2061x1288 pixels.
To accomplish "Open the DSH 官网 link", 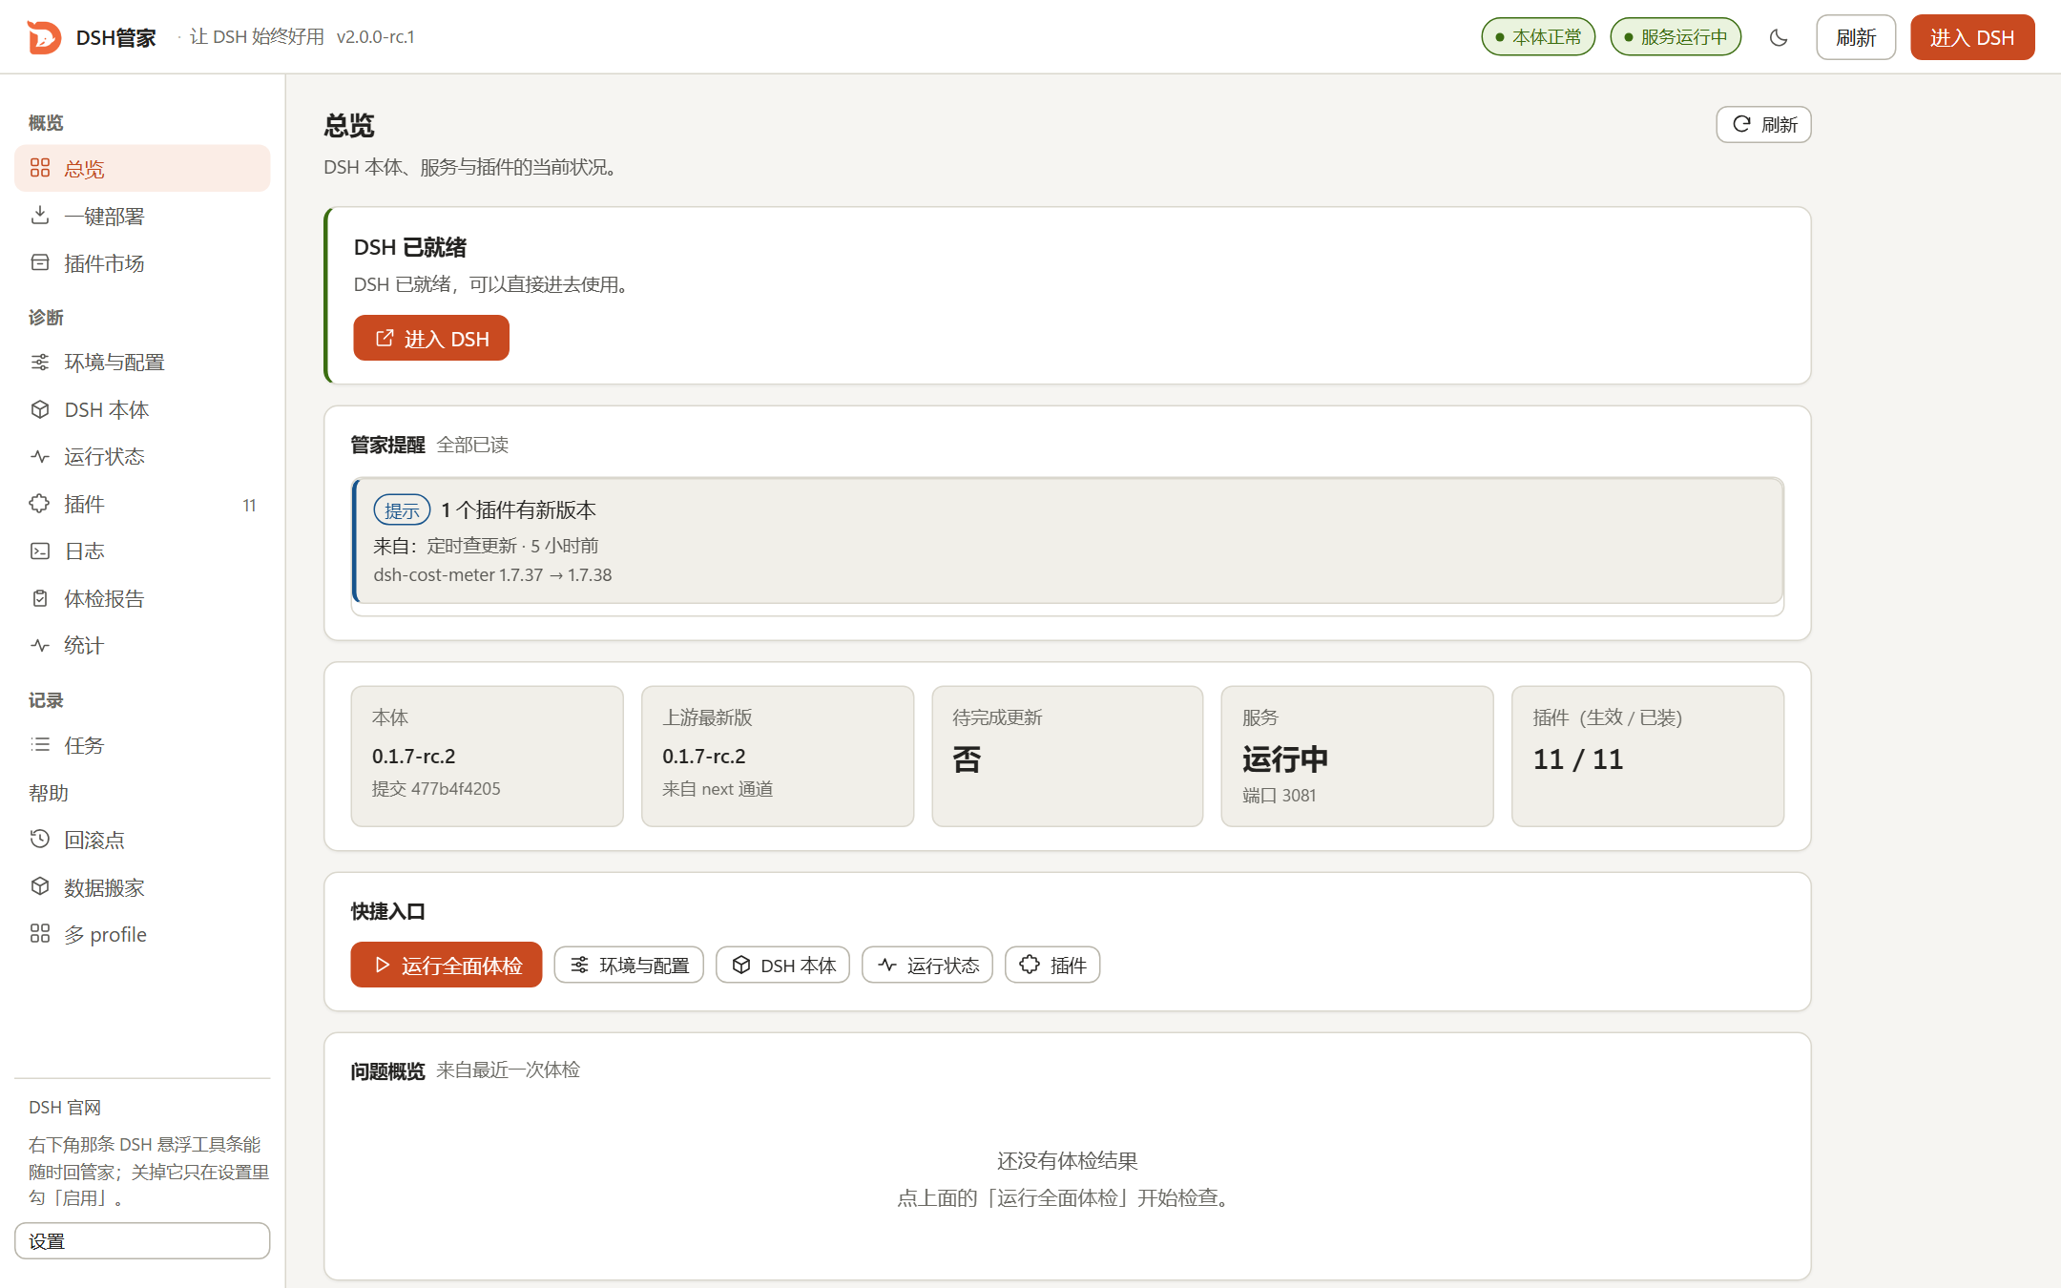I will click(65, 1107).
